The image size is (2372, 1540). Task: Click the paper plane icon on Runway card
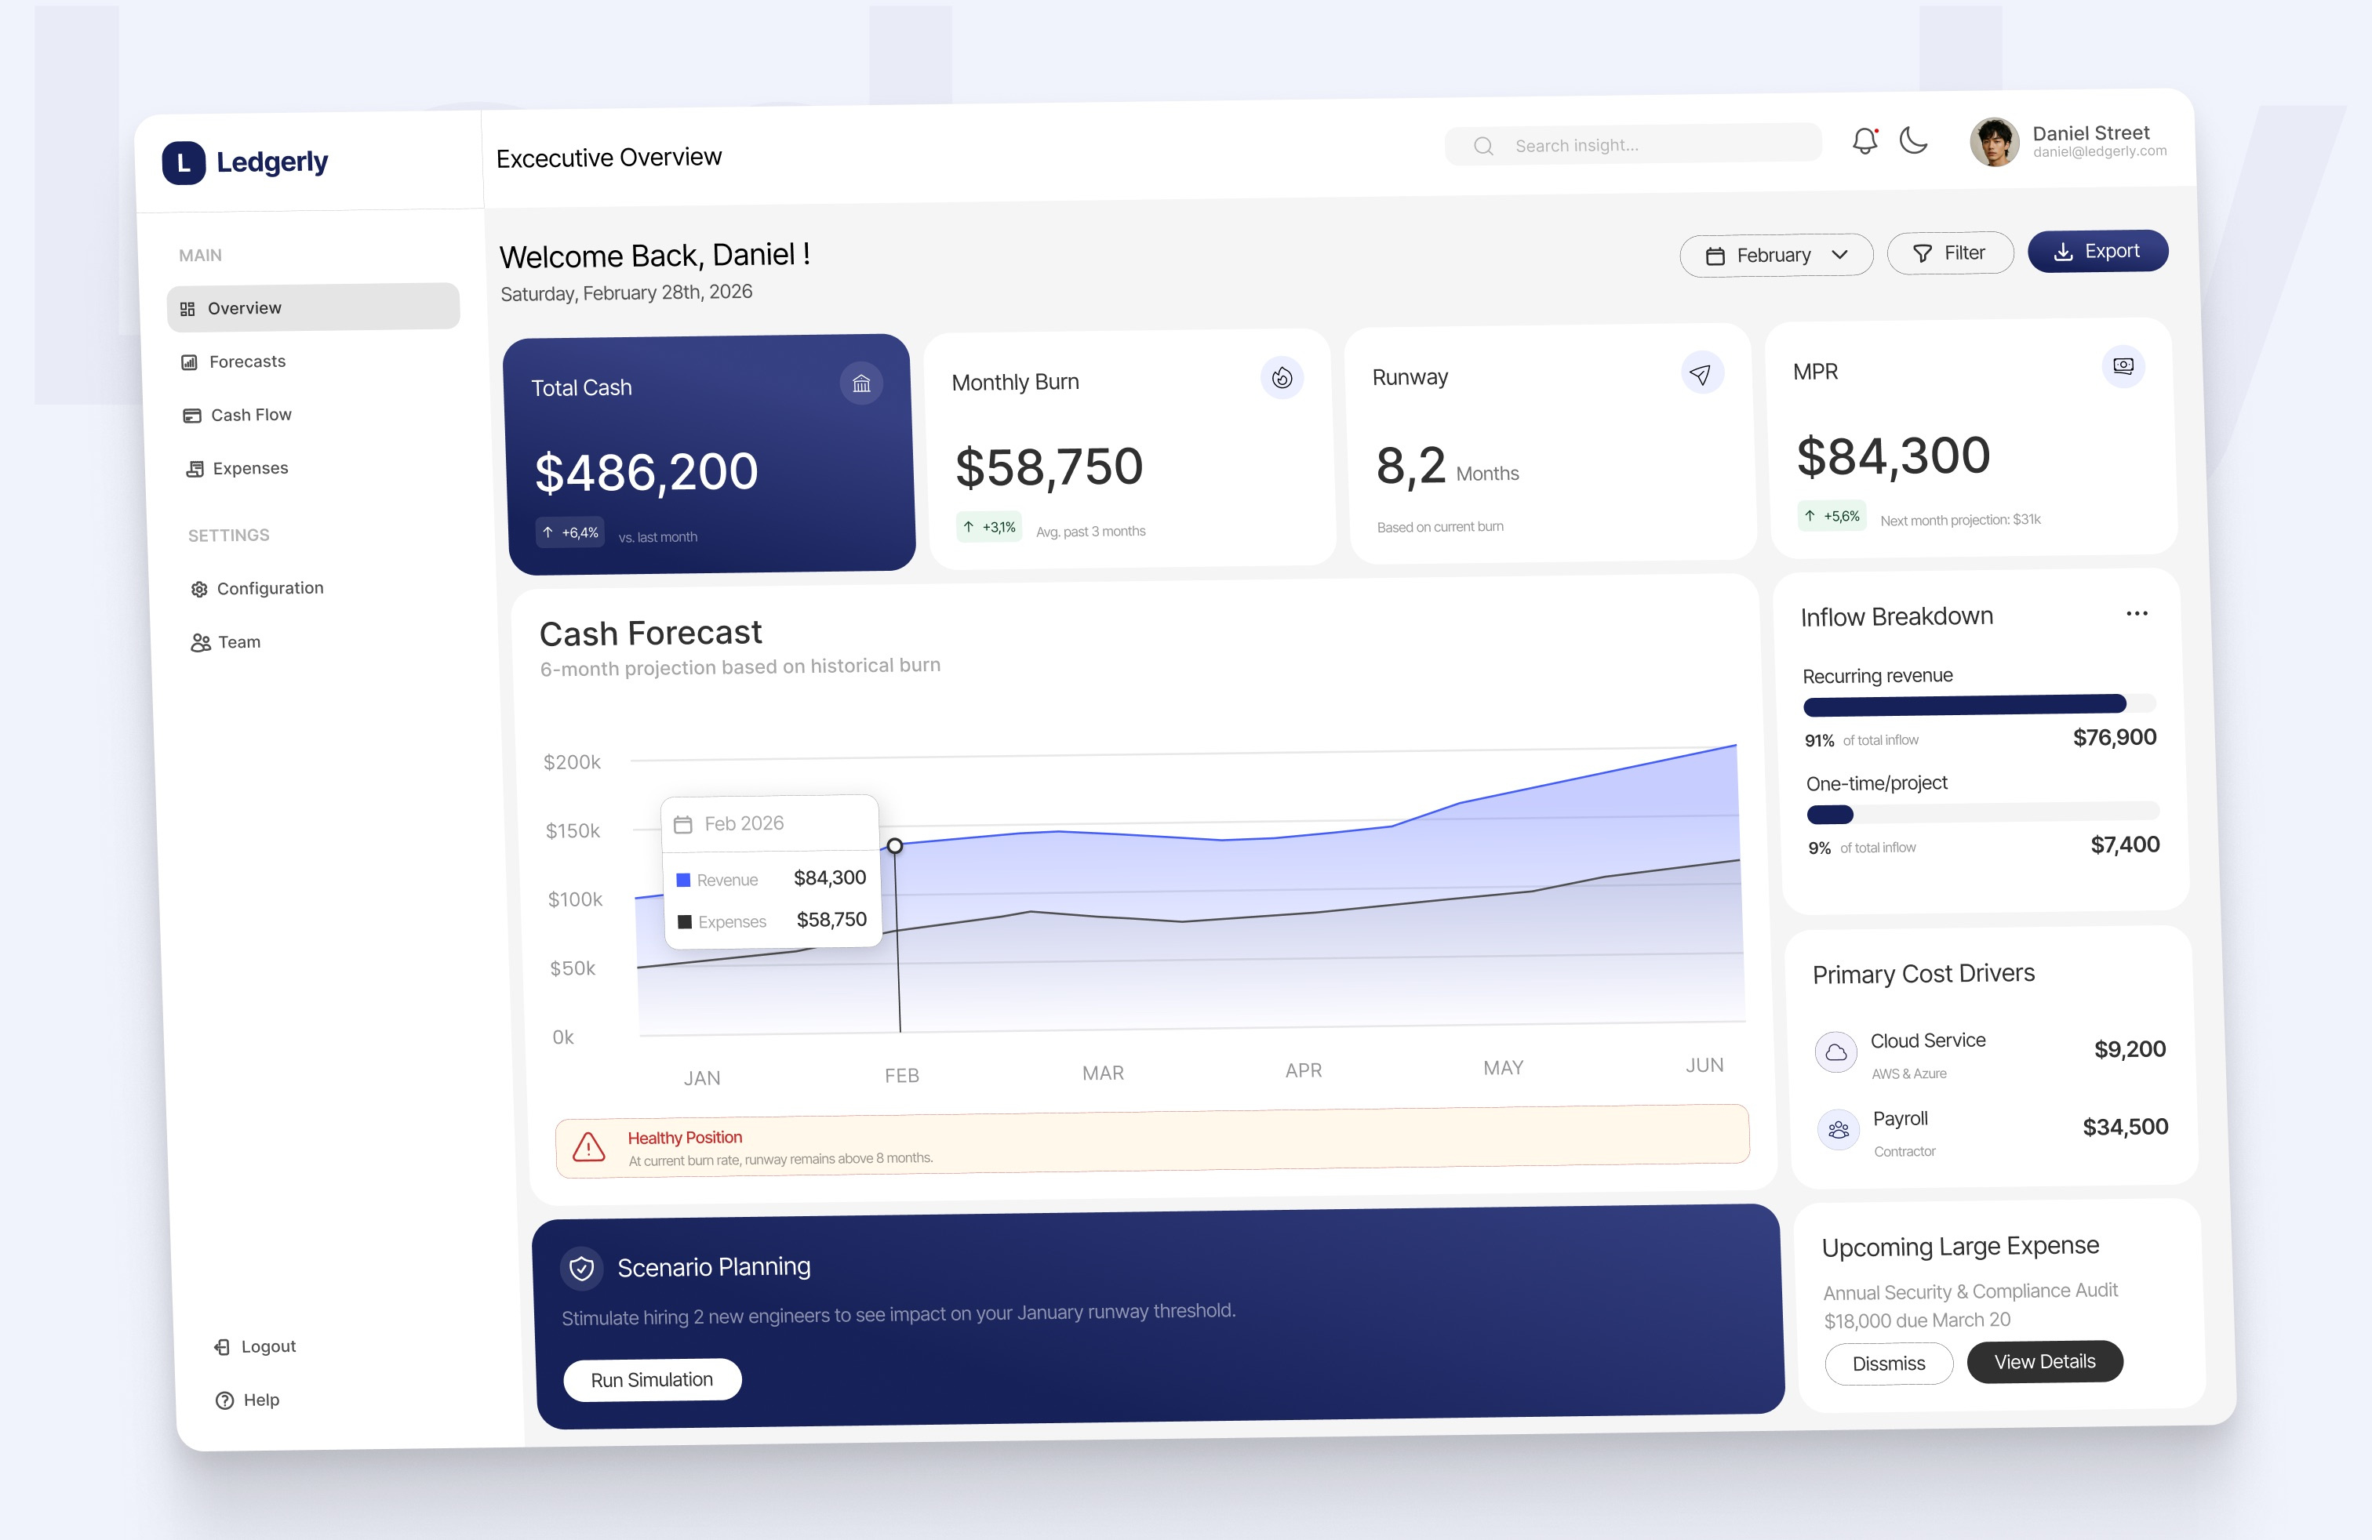[1701, 372]
